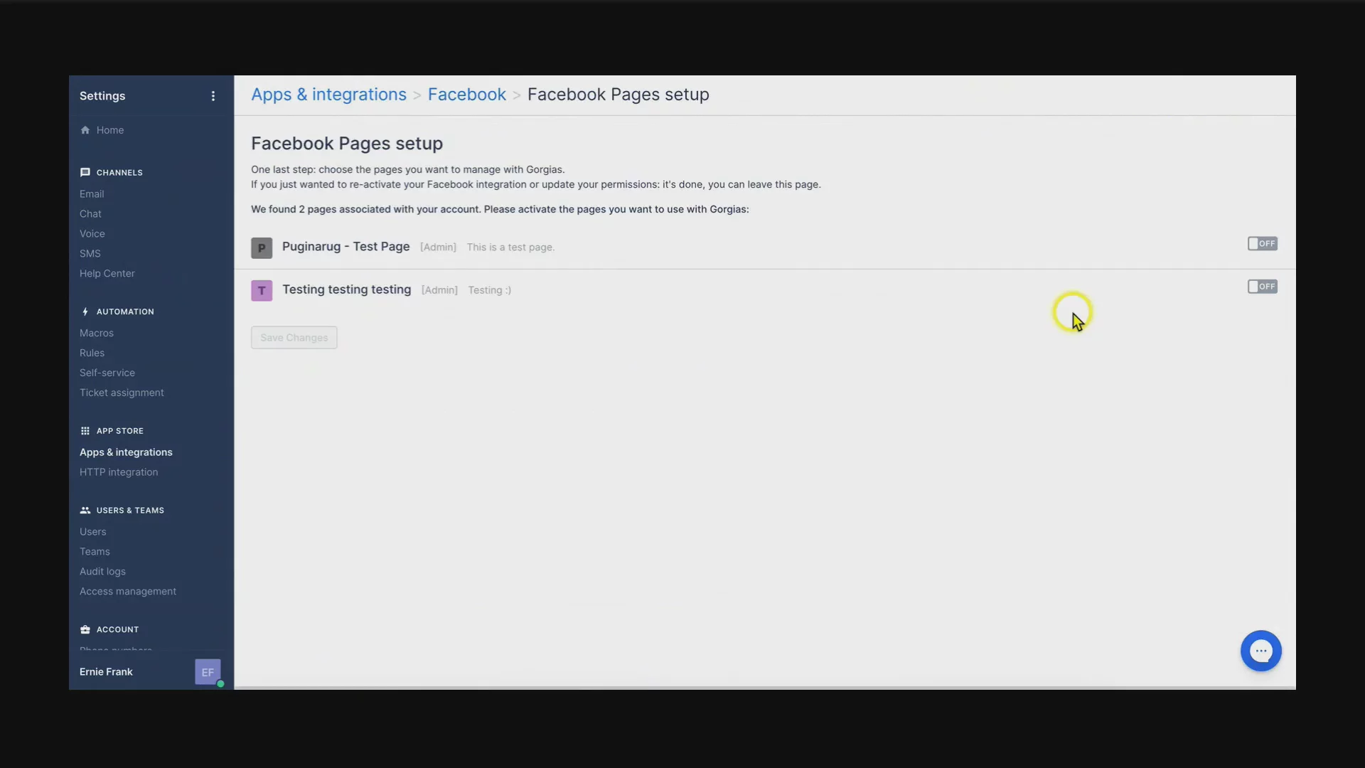Click the Automation lightning icon
Screen dimensions: 1365x768
[85, 312]
